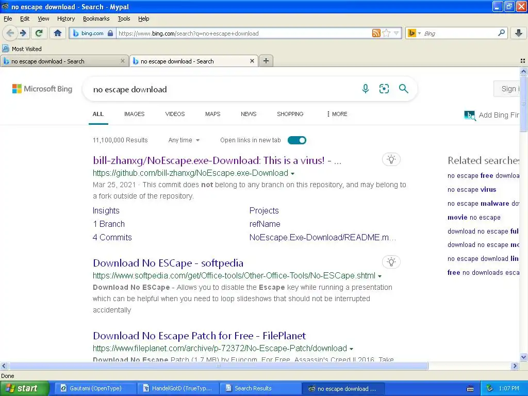Click the RSS feed icon in address bar
Screen dimensions: 528x396
pos(376,33)
